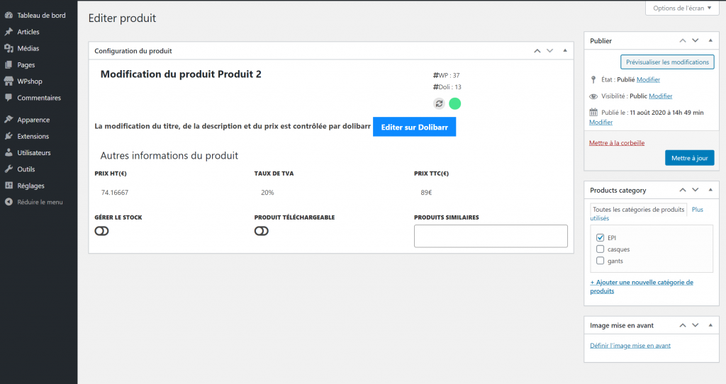Screen dimensions: 726x384
Task: Click Définir l'image mise en avant link
Action: click(630, 346)
